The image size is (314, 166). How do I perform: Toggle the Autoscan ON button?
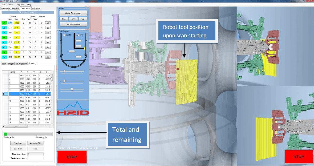(x=35, y=143)
